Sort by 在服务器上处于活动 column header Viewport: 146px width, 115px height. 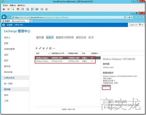click(x=59, y=53)
